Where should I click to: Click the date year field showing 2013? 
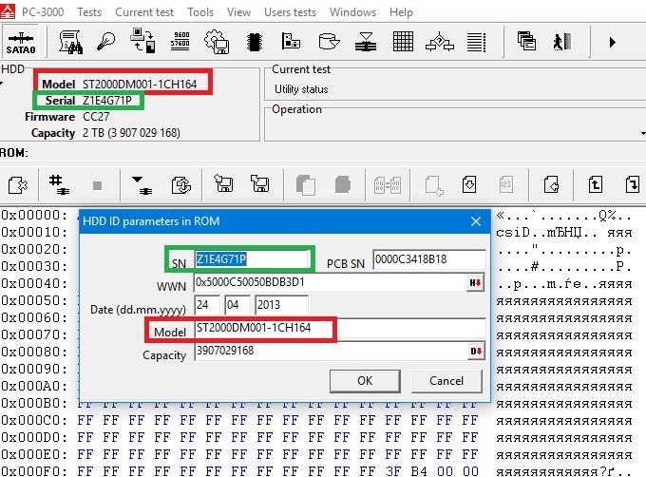pos(281,305)
